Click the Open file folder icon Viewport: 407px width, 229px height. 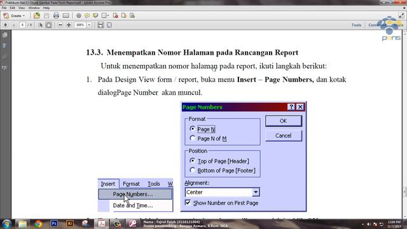point(37,15)
